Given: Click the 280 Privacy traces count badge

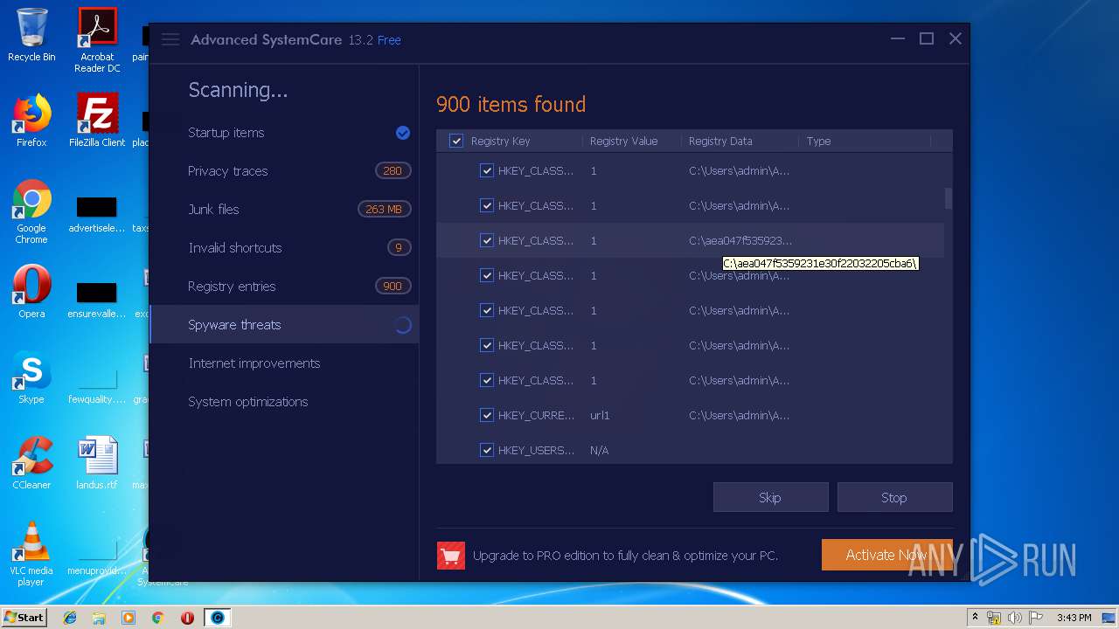Looking at the screenshot, I should pos(393,171).
